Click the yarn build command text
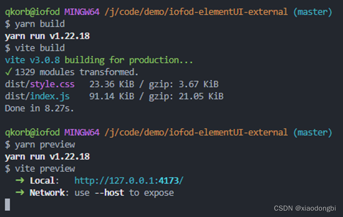The image size is (343, 217). click(x=40, y=24)
